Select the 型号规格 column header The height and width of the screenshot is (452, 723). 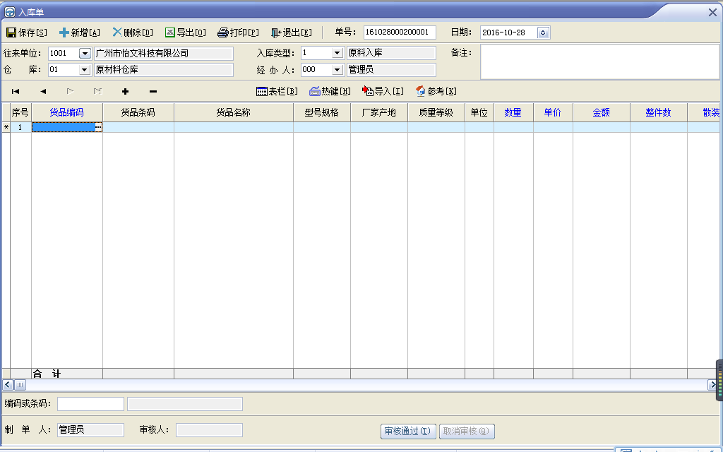[x=322, y=112]
